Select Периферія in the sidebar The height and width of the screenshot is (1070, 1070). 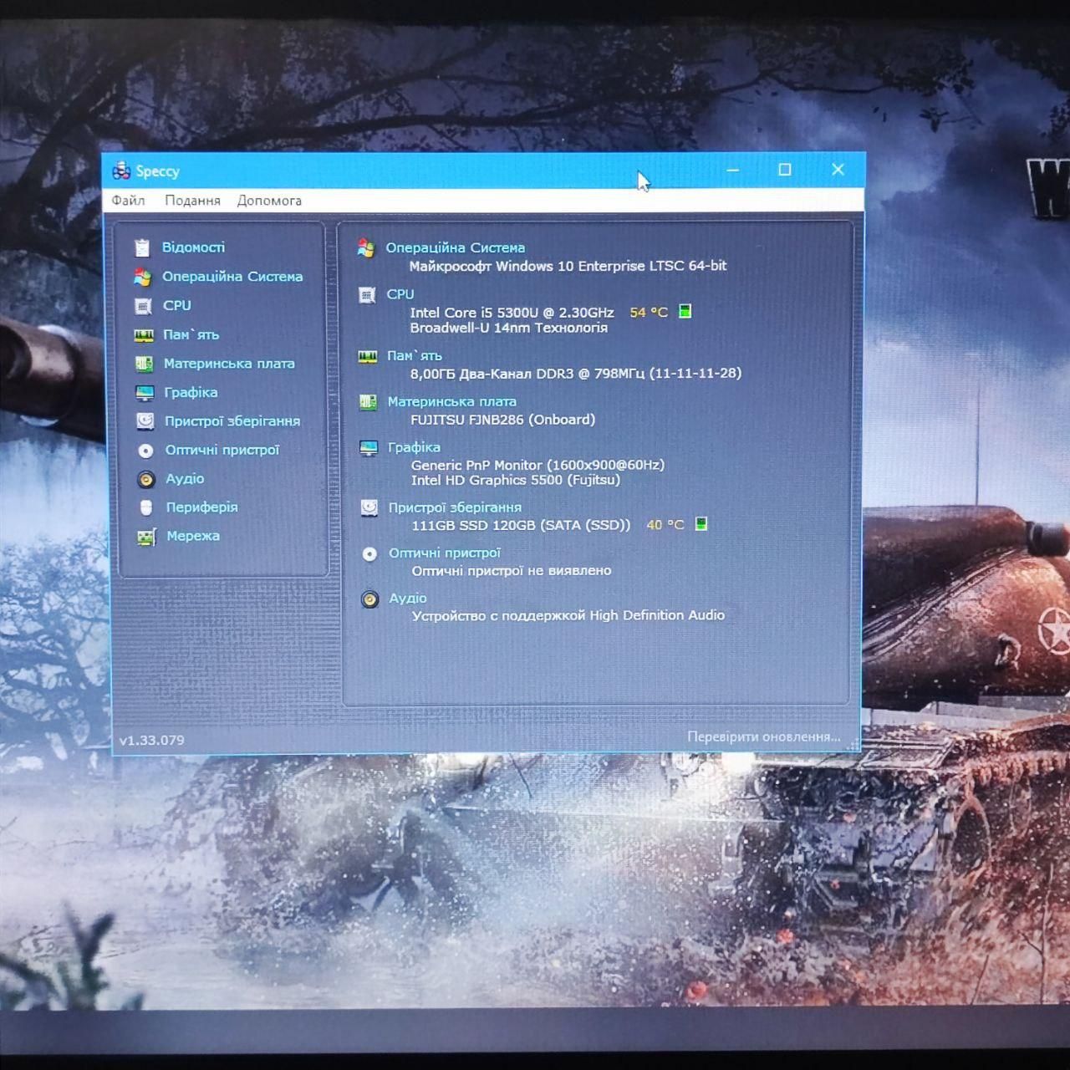pyautogui.click(x=201, y=507)
